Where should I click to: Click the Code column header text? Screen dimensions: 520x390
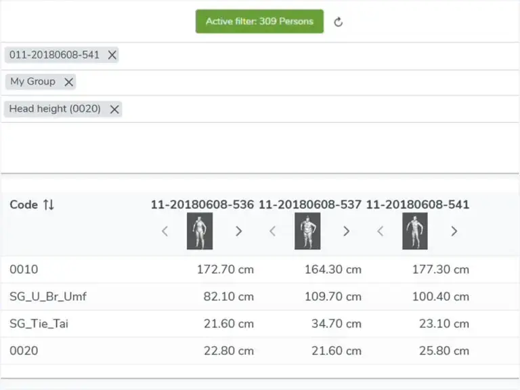[24, 204]
